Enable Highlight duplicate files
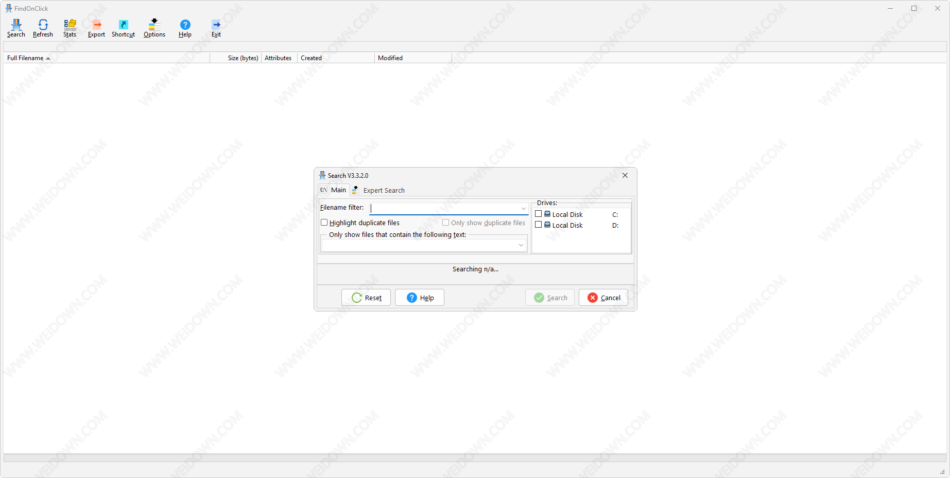Viewport: 950px width, 478px height. click(324, 223)
